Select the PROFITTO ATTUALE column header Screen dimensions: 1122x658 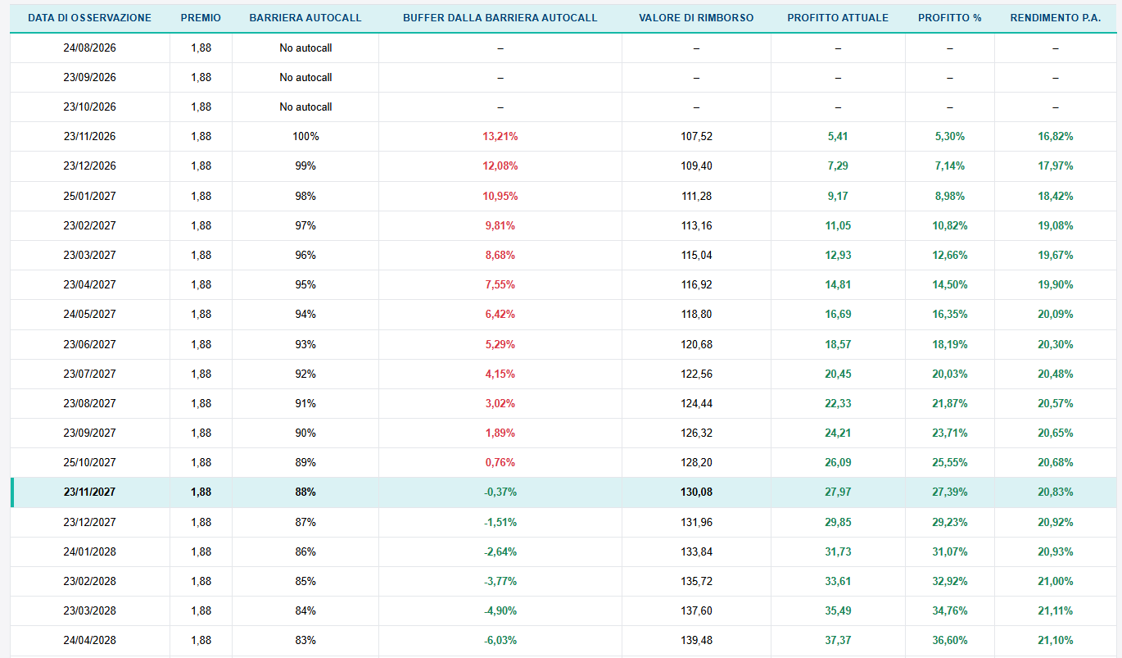coord(838,18)
